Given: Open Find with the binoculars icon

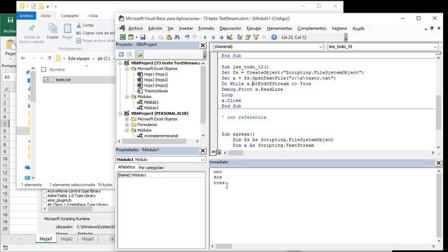Looking at the screenshot, I should [x=177, y=37].
